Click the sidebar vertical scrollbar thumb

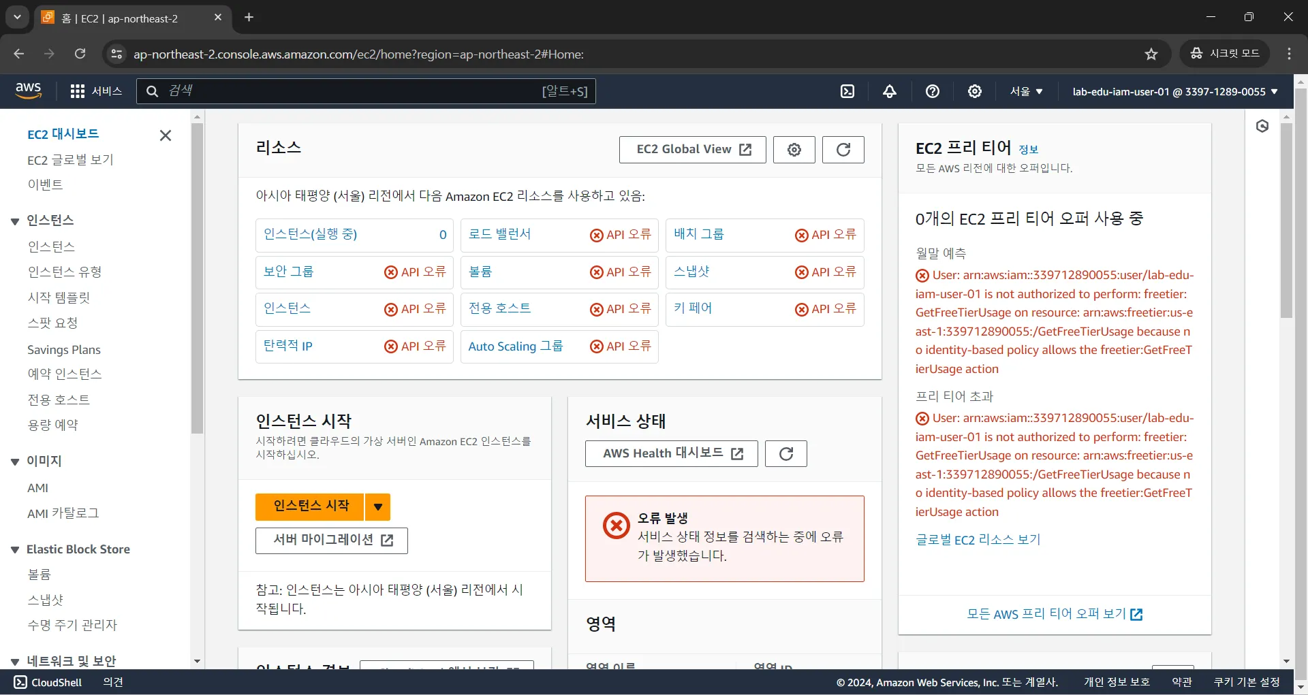pos(198,278)
